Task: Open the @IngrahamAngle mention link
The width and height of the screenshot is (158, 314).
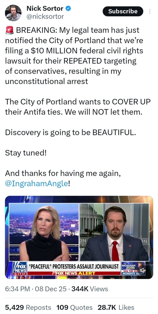Action: 37,184
